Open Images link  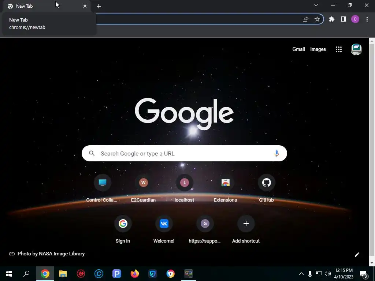tap(318, 49)
